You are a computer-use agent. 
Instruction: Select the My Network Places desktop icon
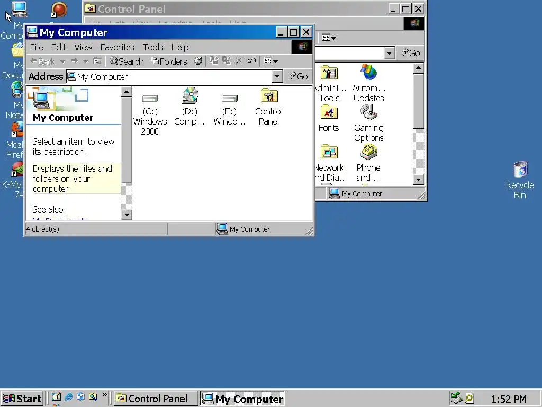14,100
